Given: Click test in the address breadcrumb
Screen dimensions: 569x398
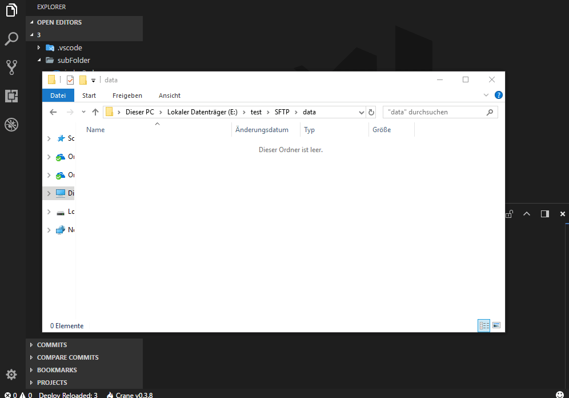Looking at the screenshot, I should click(x=256, y=112).
